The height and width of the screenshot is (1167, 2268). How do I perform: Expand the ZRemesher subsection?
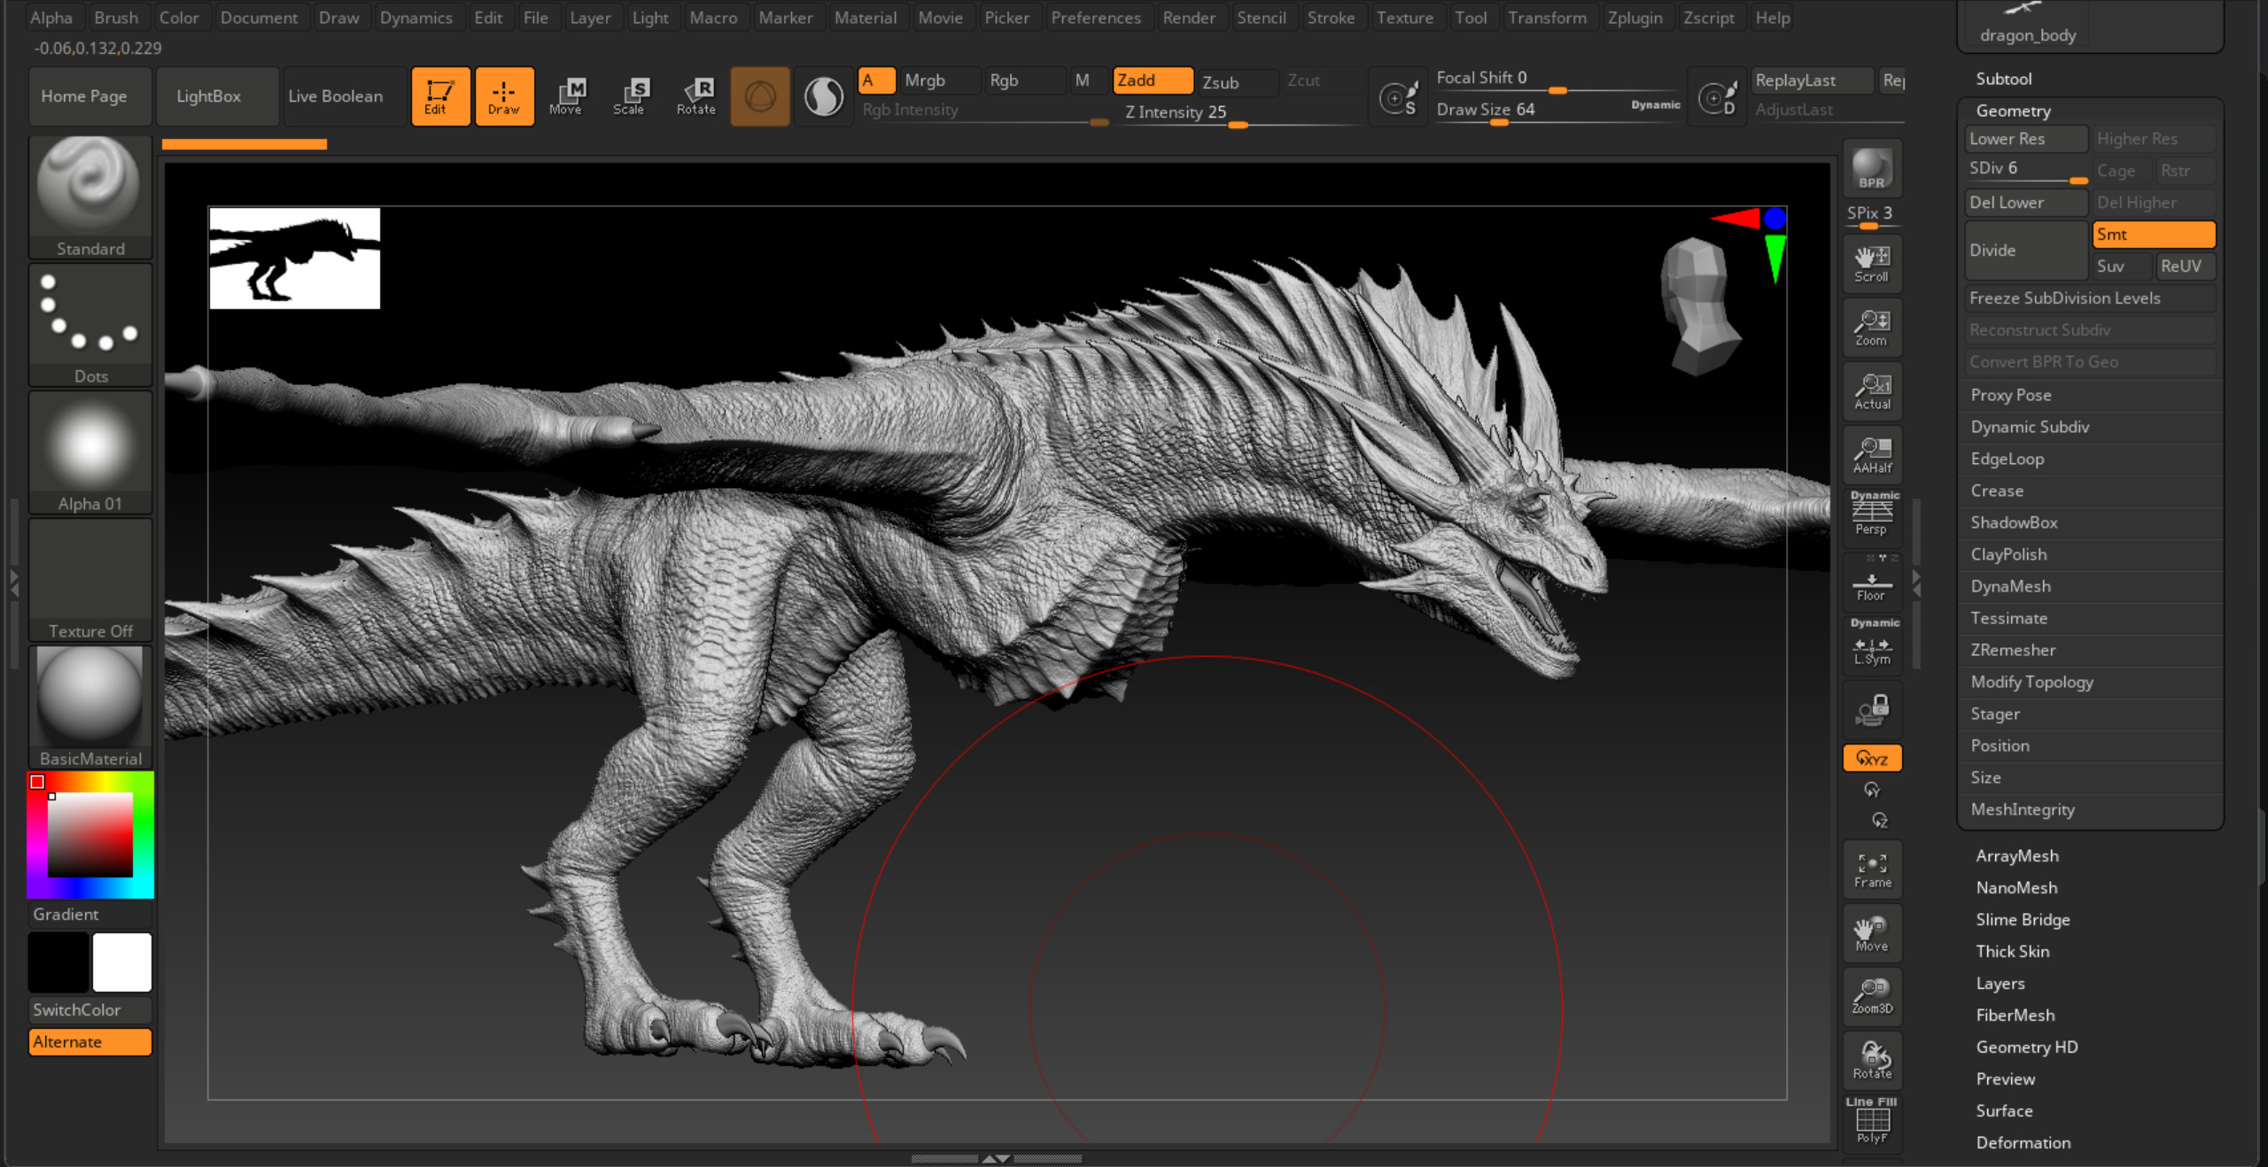coord(2013,650)
